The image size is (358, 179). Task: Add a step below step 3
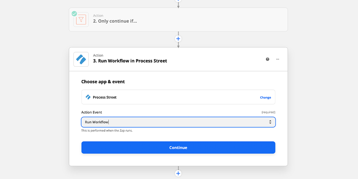pyautogui.click(x=178, y=173)
